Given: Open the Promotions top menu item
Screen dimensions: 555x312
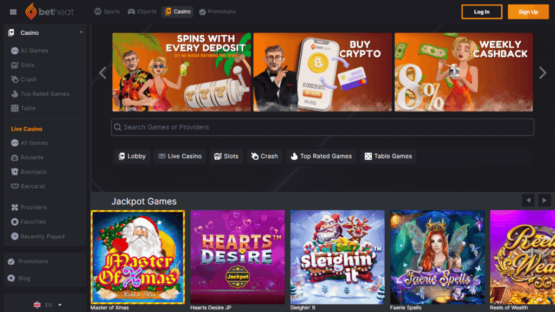Looking at the screenshot, I should pos(217,12).
